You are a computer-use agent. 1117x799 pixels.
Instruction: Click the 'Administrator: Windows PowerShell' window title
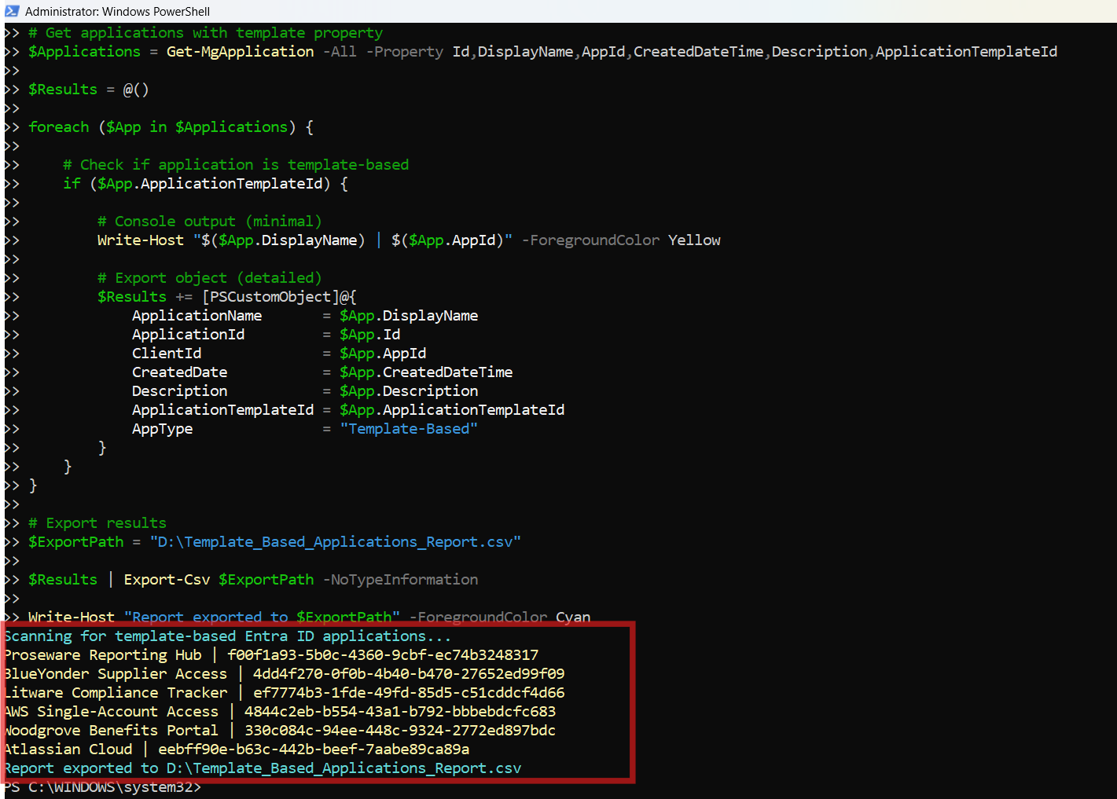point(117,12)
